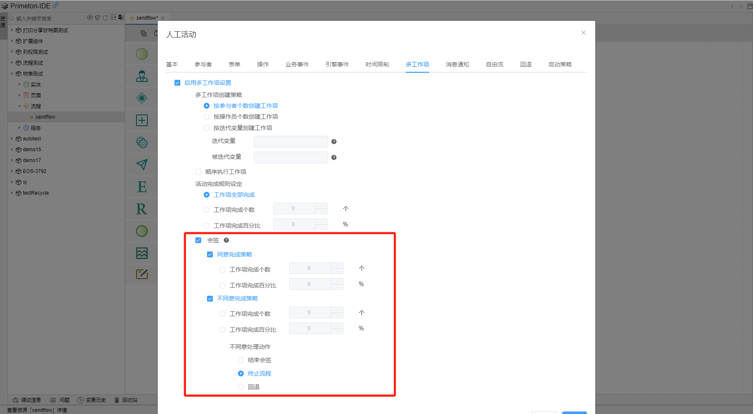Select the gear node in flow palette
753x414 pixels.
coord(142,142)
